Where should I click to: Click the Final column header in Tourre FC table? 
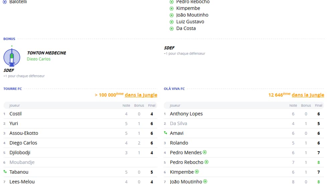tap(152, 105)
